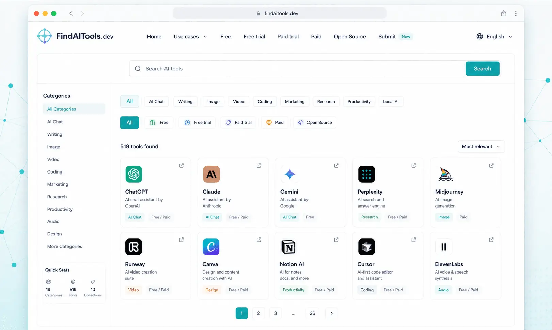552x330 pixels.
Task: Select the Open Source pricing filter chip
Action: point(315,122)
